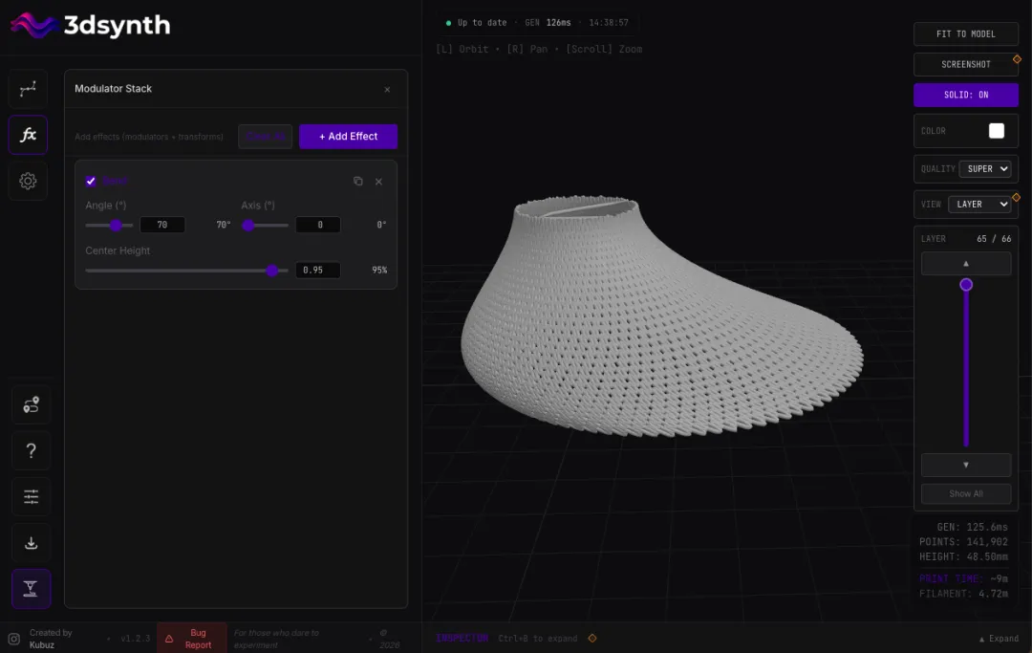Click the Center Height value field

pos(317,271)
